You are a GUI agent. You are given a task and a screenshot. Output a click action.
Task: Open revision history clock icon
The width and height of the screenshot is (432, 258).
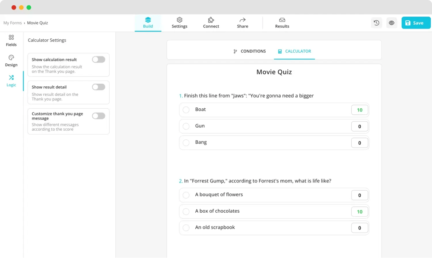[x=376, y=23]
